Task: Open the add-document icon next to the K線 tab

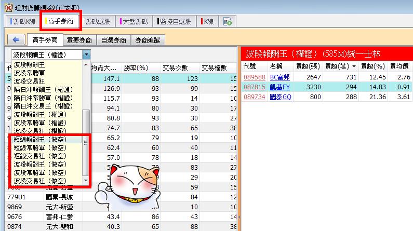Action: tap(228, 22)
